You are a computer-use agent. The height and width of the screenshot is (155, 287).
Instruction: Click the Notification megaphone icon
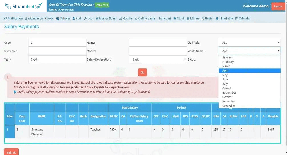5,19
